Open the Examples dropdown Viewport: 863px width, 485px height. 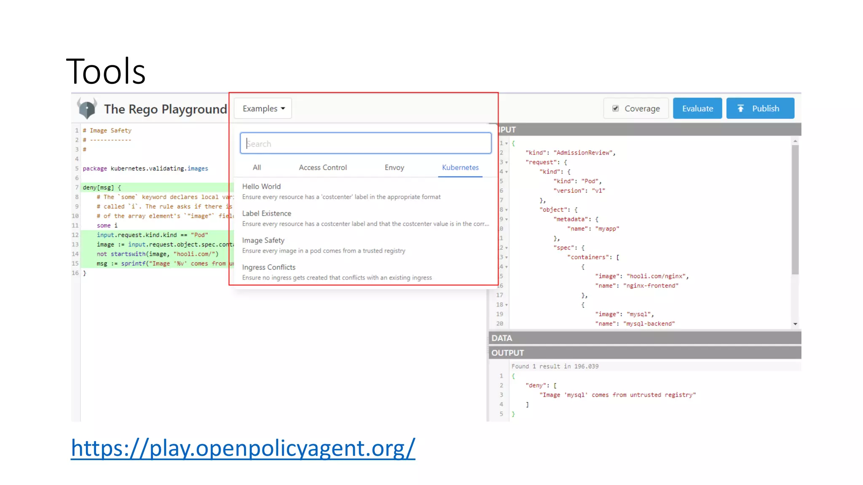[x=263, y=109]
